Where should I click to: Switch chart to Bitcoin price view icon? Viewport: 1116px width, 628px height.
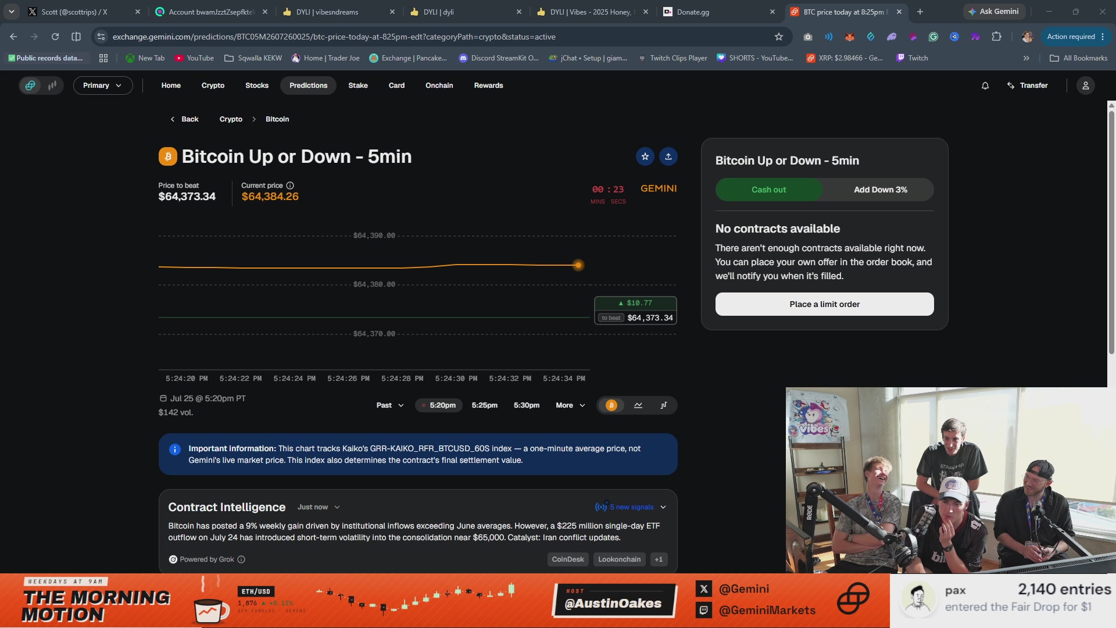pos(611,405)
